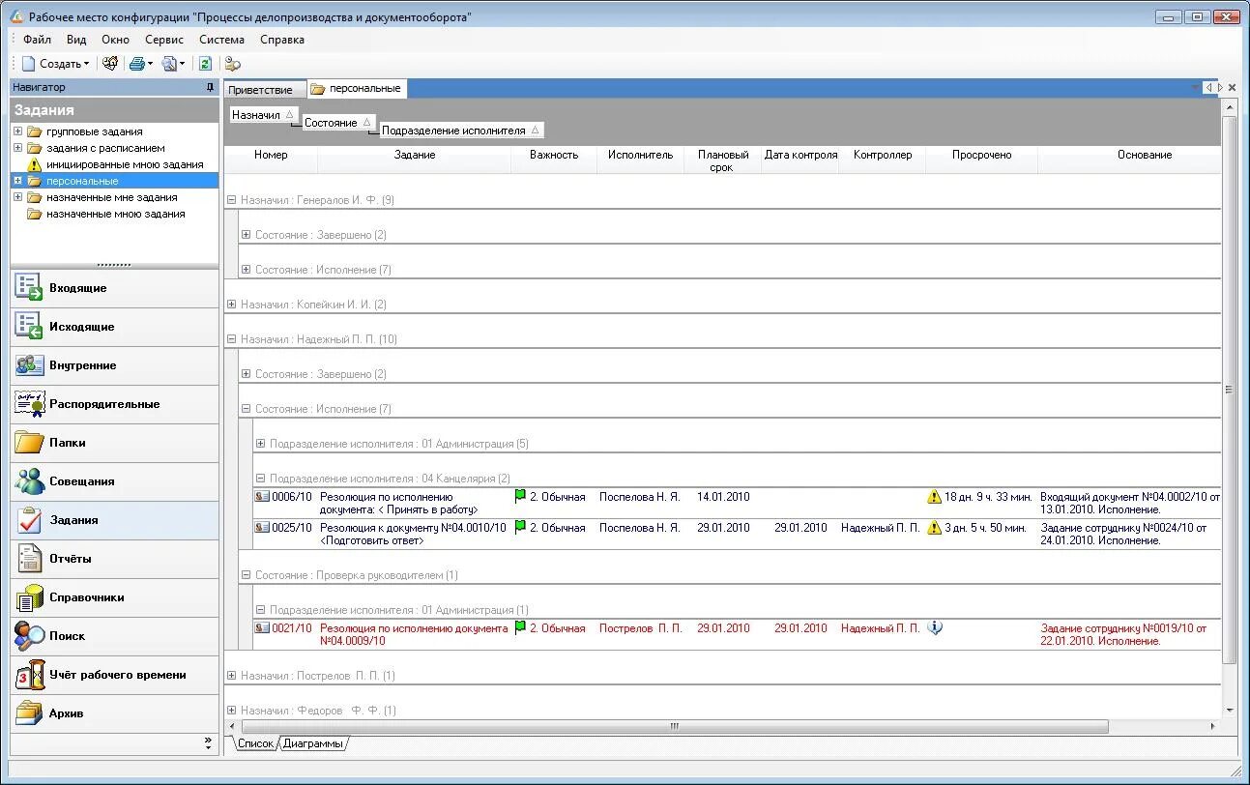Click the Назначил grouping chip
The image size is (1250, 785).
click(263, 115)
